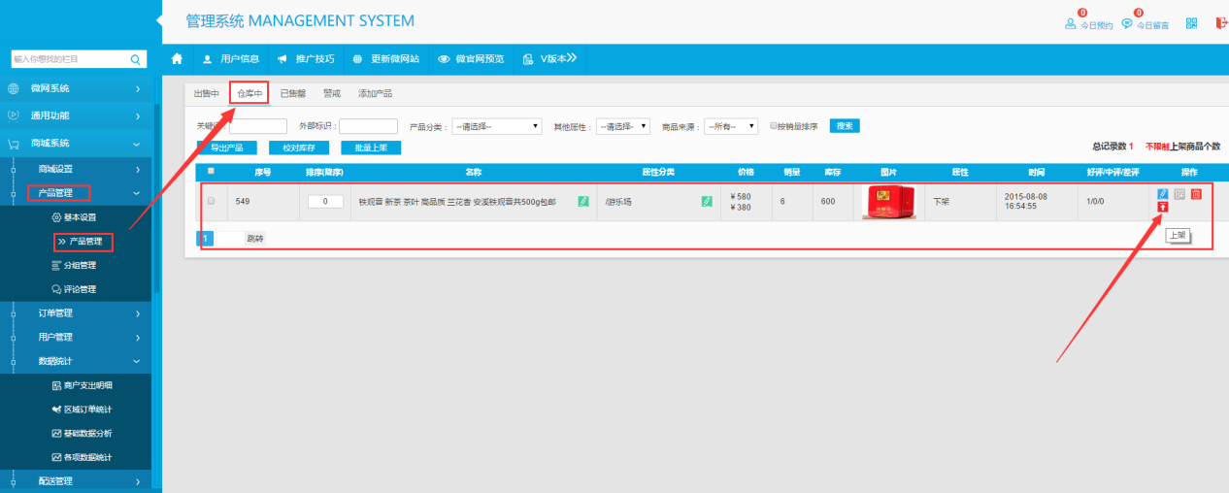The width and height of the screenshot is (1229, 493).
Task: Switch to the 添加产品 tab
Action: (x=375, y=93)
